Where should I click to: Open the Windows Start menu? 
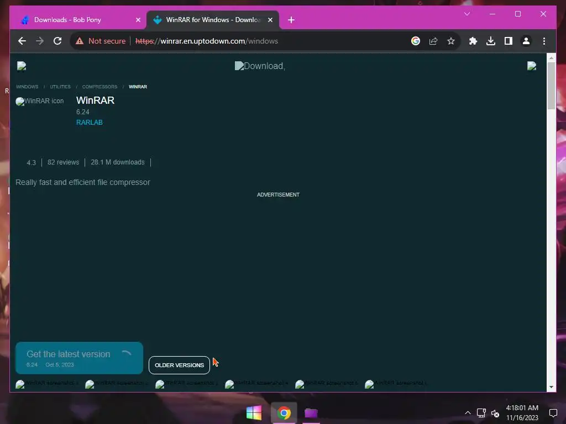(x=254, y=413)
